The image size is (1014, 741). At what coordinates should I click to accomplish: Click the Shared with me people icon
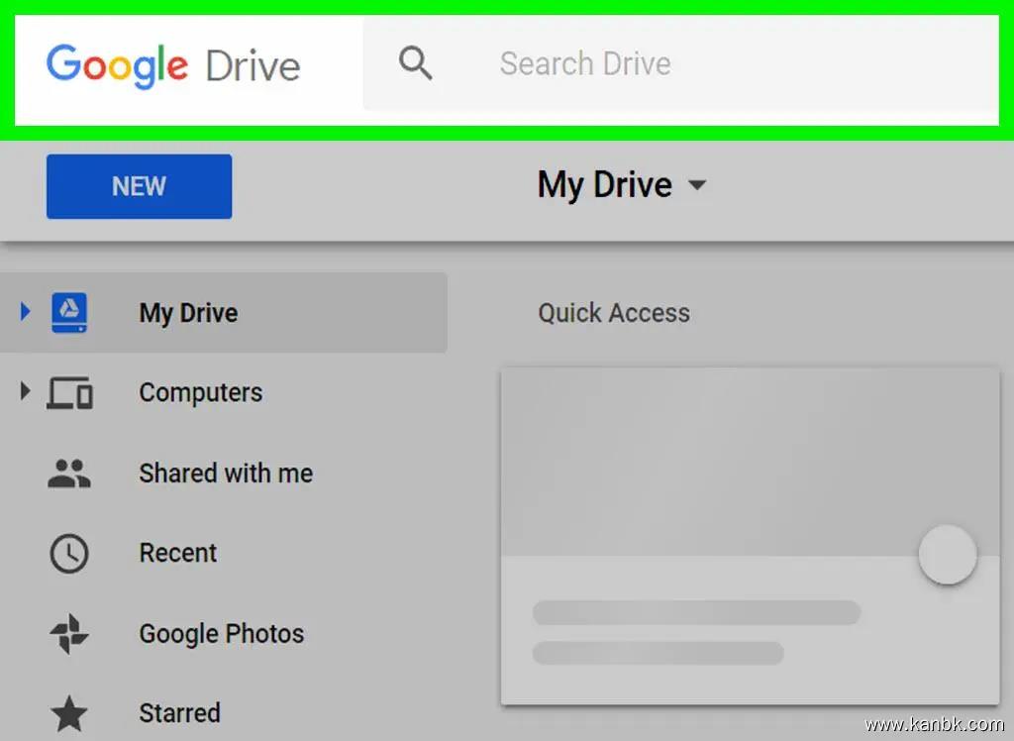tap(69, 474)
